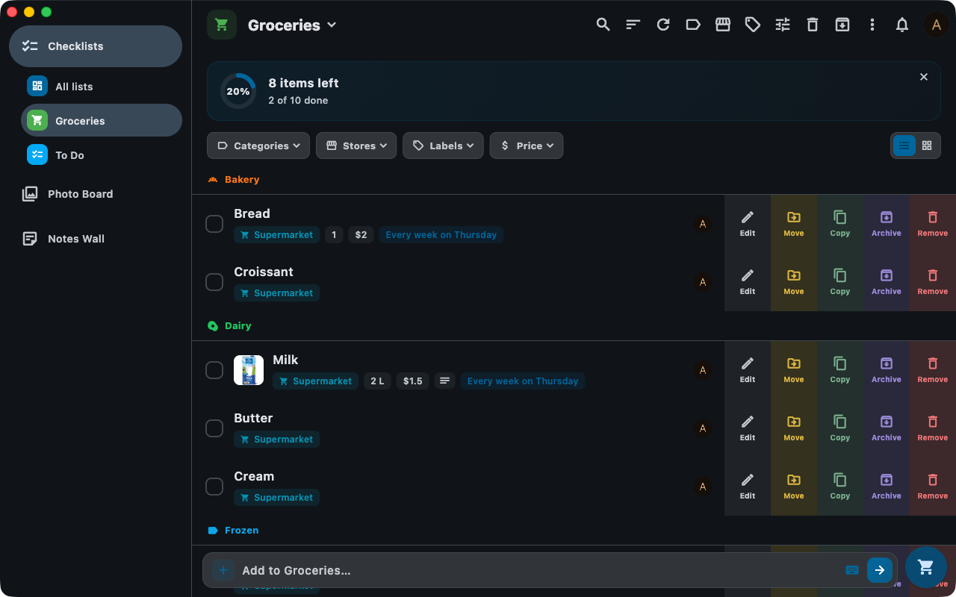
Task: Click the trash icon in the top toolbar
Action: pos(812,25)
